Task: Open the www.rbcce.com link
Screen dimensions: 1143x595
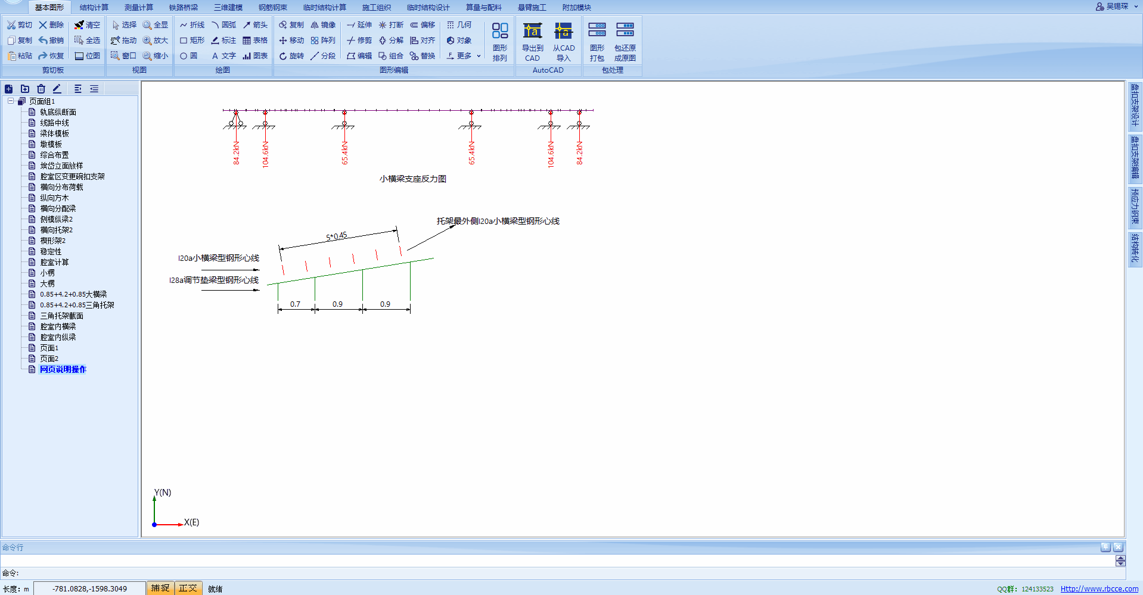Action: tap(1099, 589)
